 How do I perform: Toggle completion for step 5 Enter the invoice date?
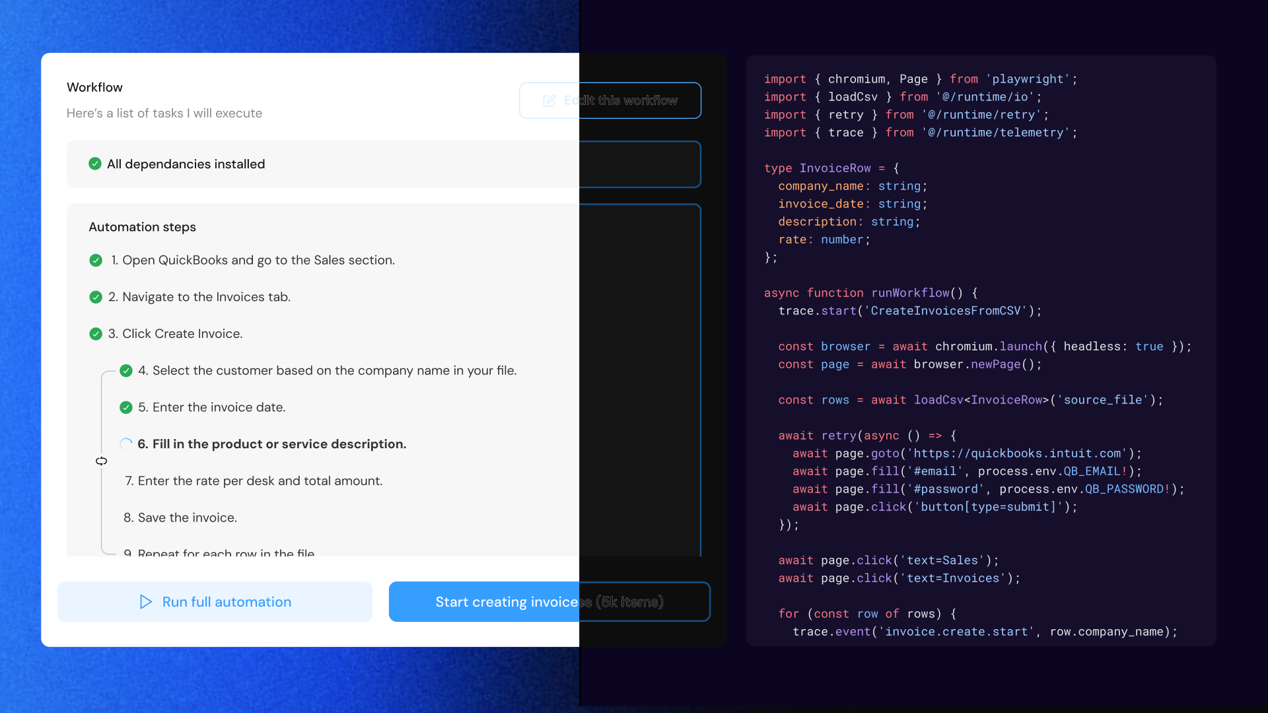(x=125, y=407)
